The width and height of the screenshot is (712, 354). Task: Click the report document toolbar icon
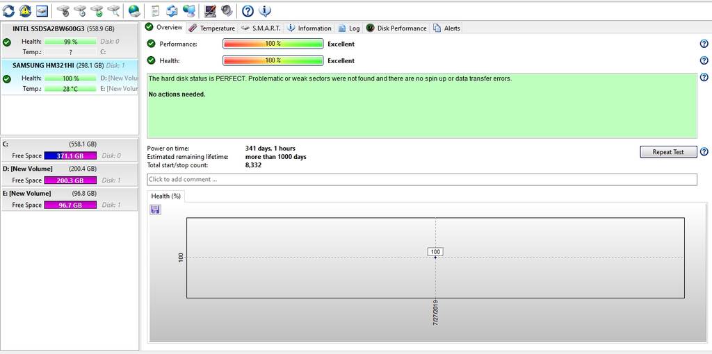point(155,10)
